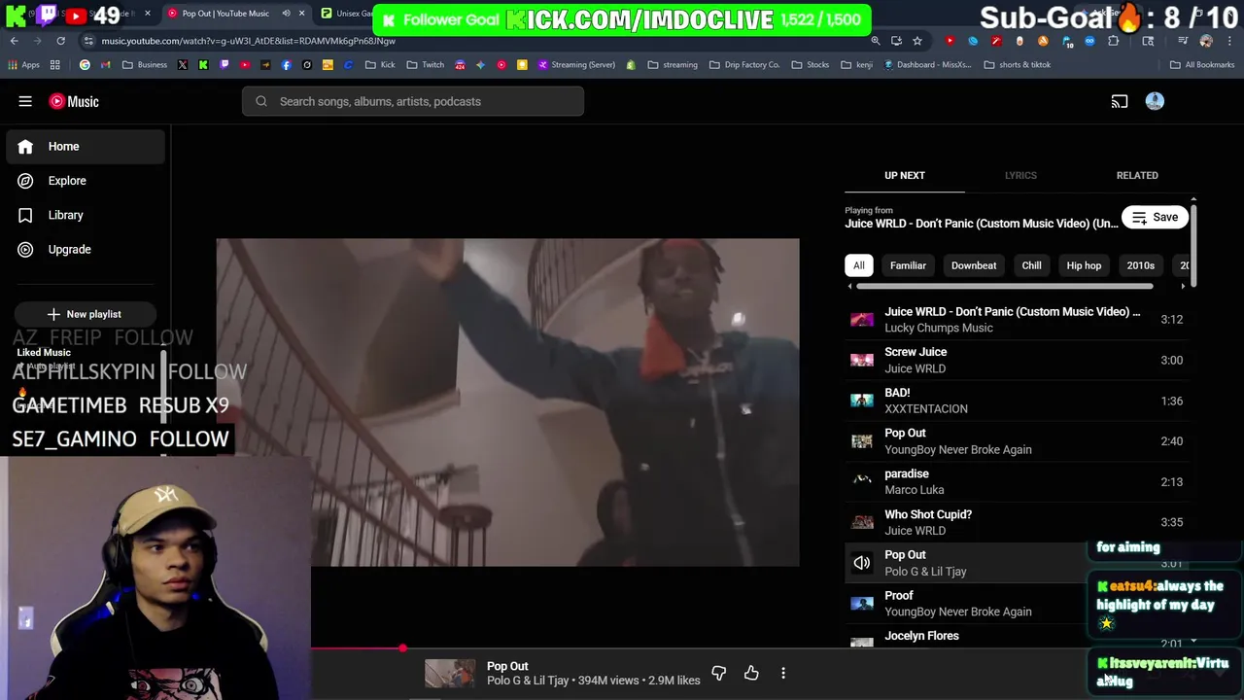Select the Downbeat filter chip

pos(974,265)
